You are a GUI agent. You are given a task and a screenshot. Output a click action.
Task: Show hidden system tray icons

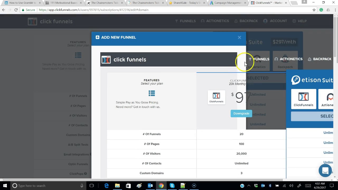[x=249, y=186]
